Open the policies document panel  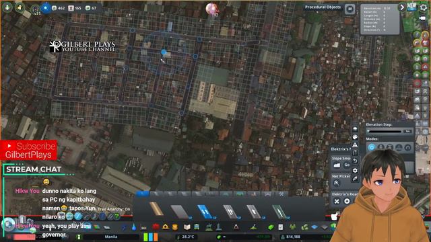click(281, 227)
